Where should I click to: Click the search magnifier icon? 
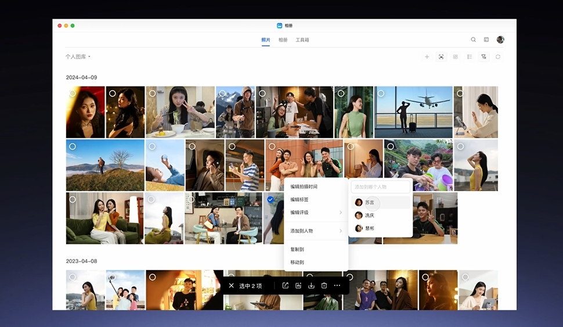click(473, 39)
